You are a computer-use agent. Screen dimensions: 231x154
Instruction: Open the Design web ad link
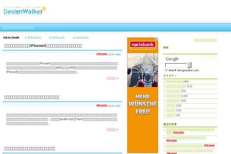pyautogui.click(x=57, y=37)
